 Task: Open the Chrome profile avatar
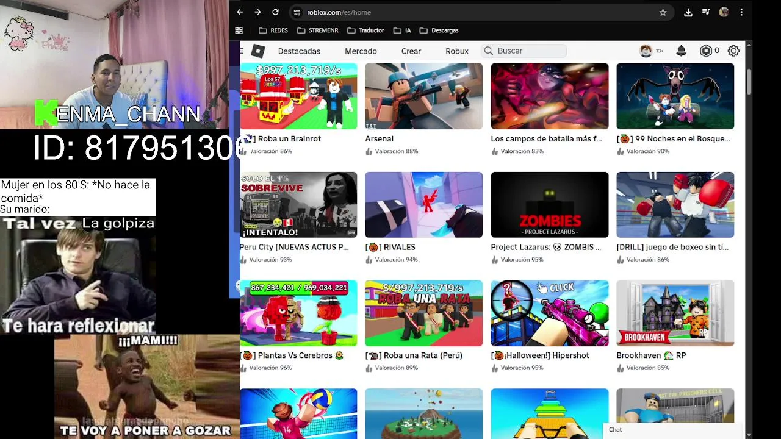point(724,12)
